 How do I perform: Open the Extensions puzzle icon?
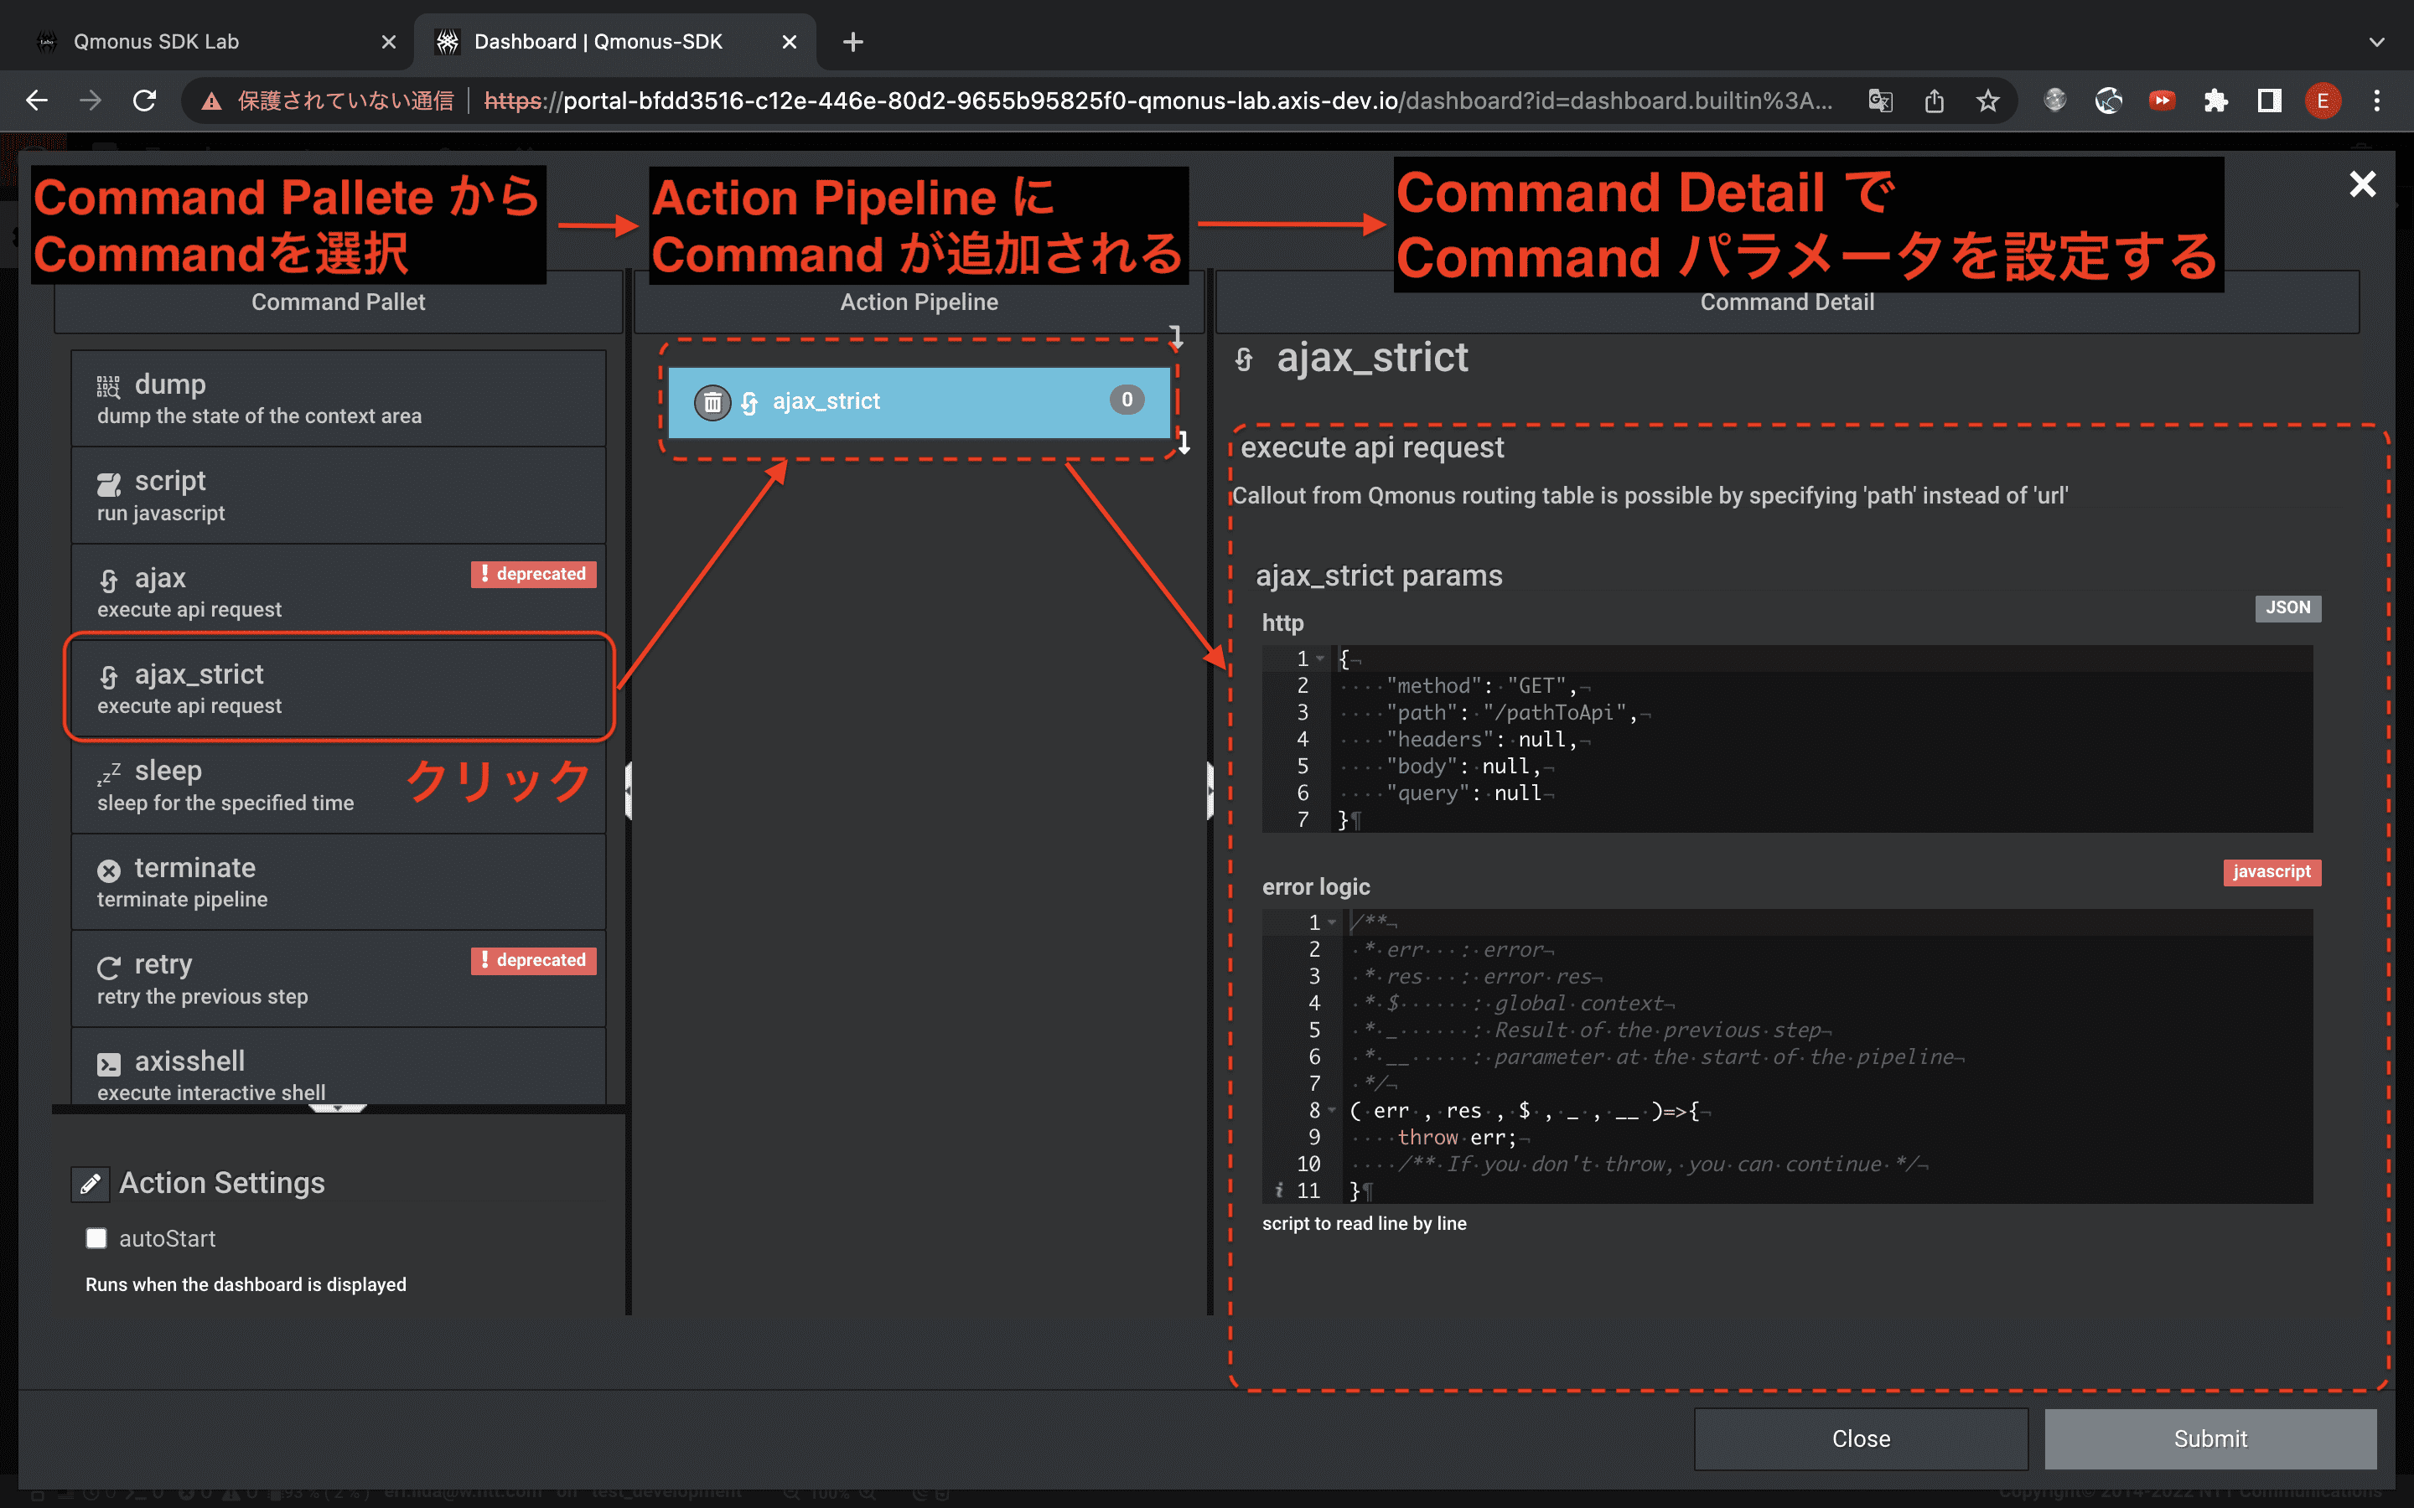[2215, 101]
